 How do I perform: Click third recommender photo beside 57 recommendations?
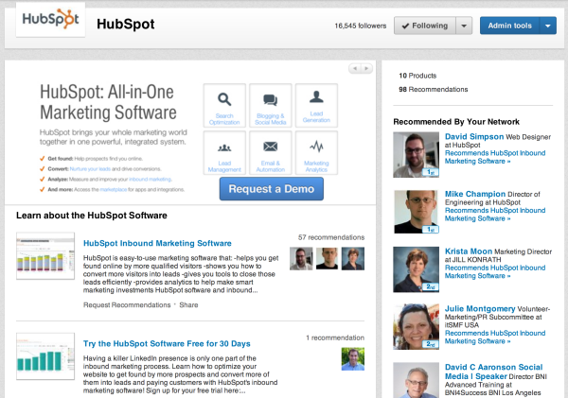click(x=353, y=259)
